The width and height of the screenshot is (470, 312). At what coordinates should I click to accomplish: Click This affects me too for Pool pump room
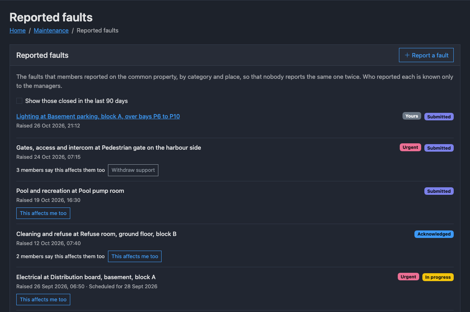pyautogui.click(x=43, y=213)
